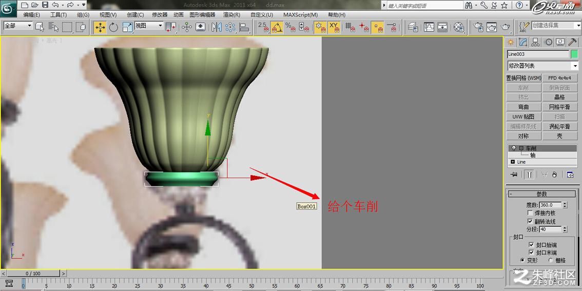Switch to the Hierarchy command panel tab
Image resolution: width=582 pixels, height=291 pixels.
coord(535,42)
